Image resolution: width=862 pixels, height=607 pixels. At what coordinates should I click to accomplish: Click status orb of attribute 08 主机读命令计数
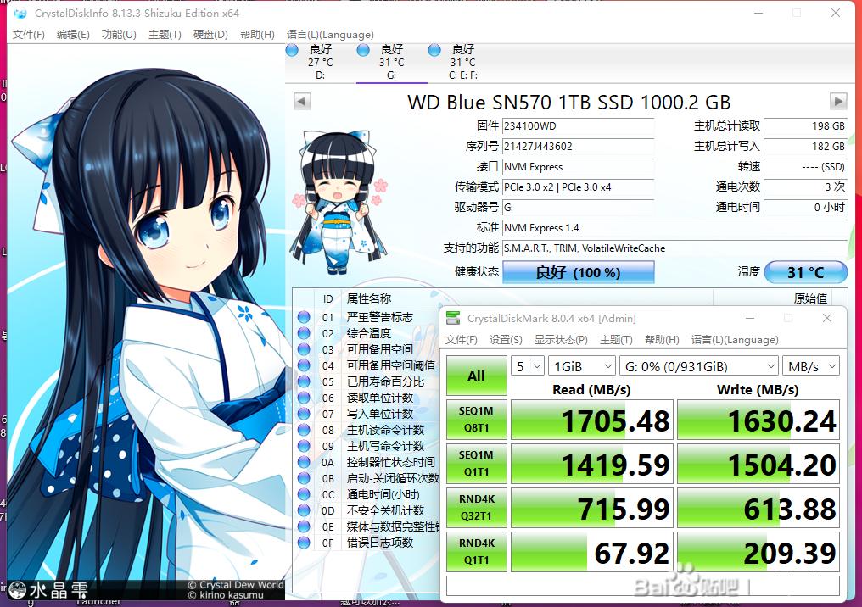click(304, 430)
